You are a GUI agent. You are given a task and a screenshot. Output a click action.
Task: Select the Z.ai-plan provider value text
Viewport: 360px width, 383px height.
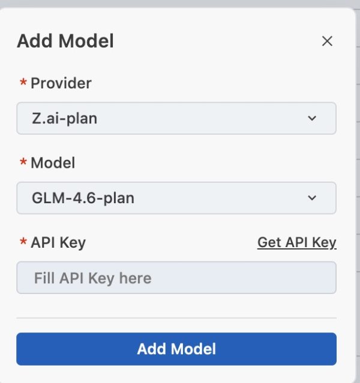click(x=64, y=118)
